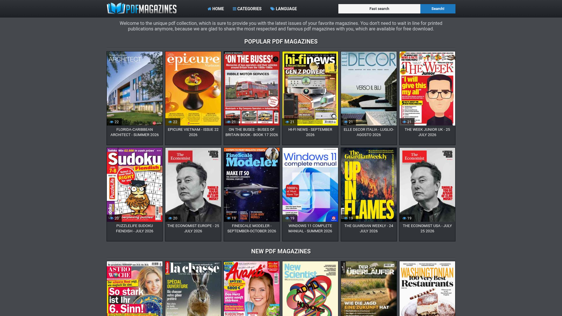Open Avanti cover thumbnail

coord(252,289)
